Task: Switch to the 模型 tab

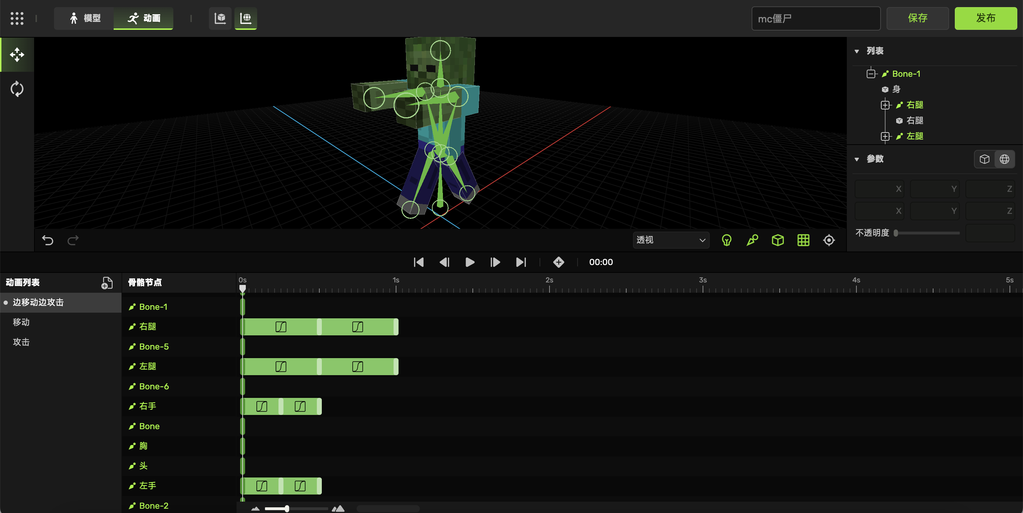Action: (84, 18)
